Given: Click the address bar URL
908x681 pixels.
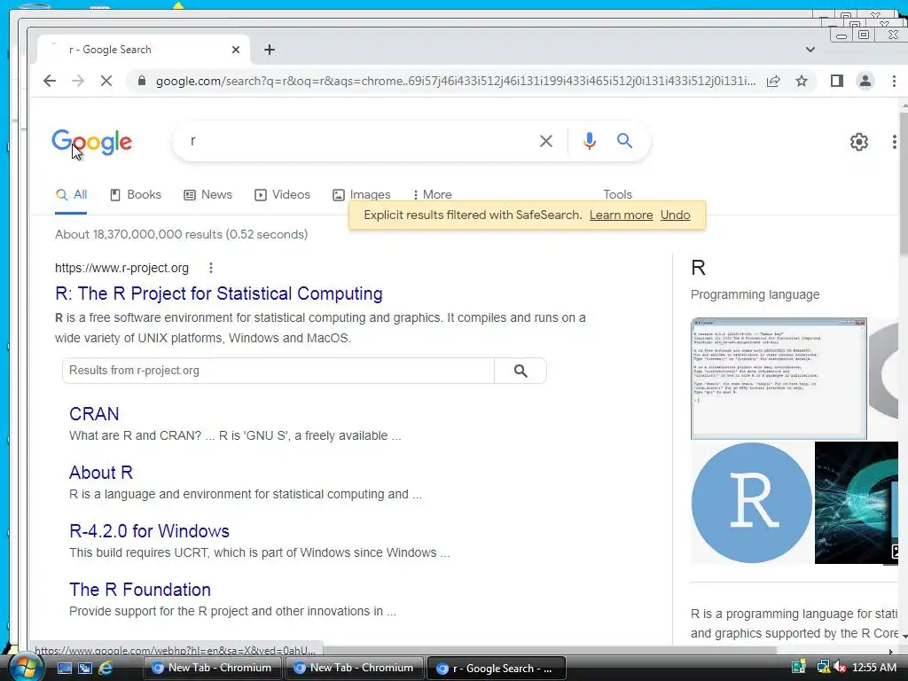Looking at the screenshot, I should point(455,81).
